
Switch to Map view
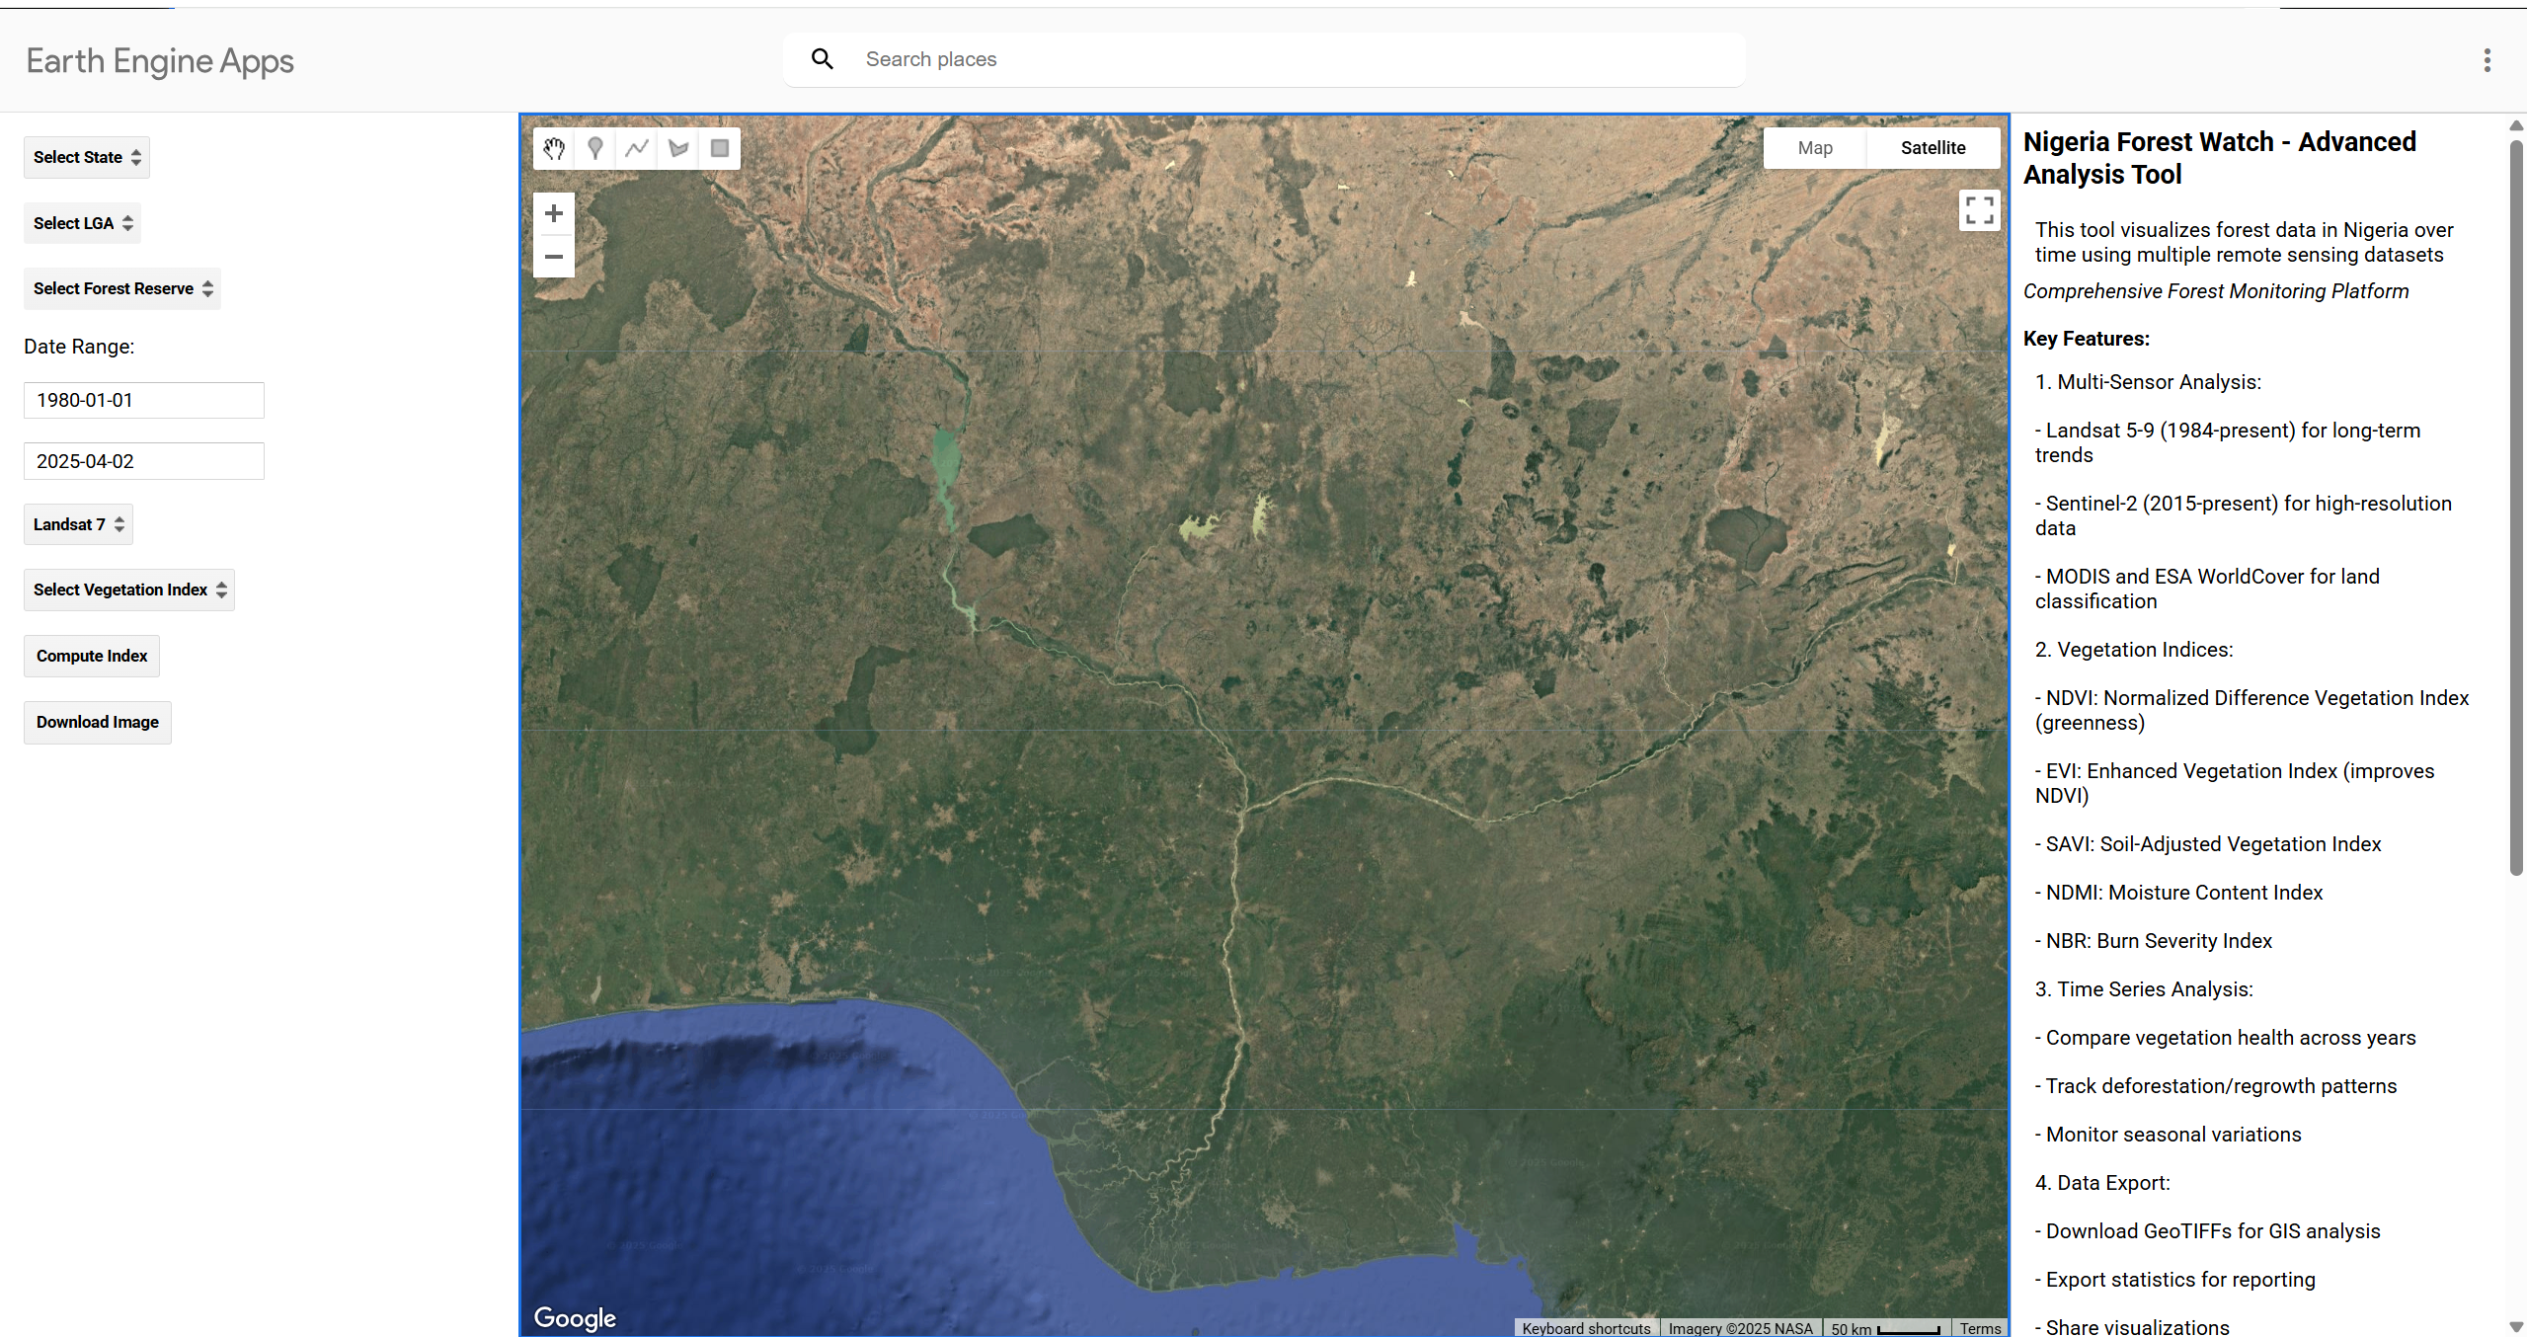(1814, 147)
